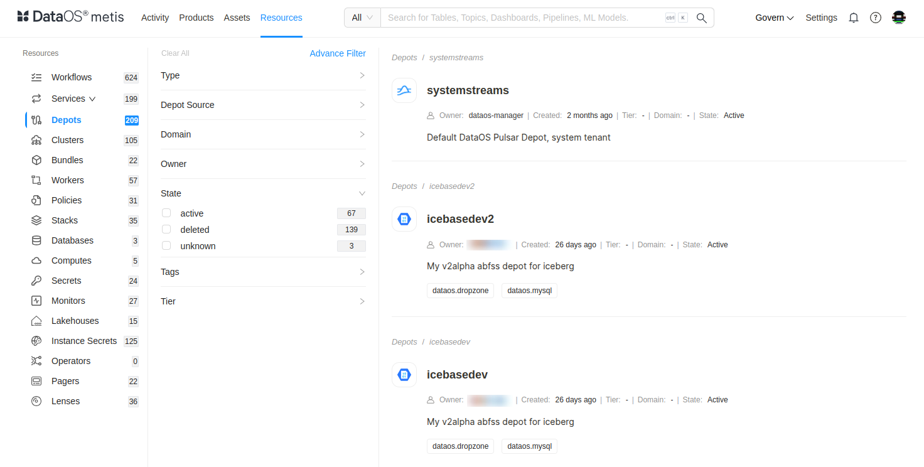The image size is (924, 467).
Task: Focus the global search input field
Action: point(521,18)
